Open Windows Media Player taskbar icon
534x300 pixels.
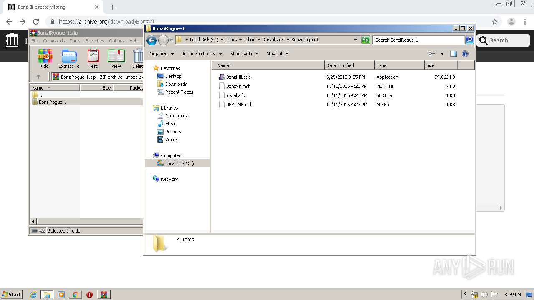tap(61, 295)
